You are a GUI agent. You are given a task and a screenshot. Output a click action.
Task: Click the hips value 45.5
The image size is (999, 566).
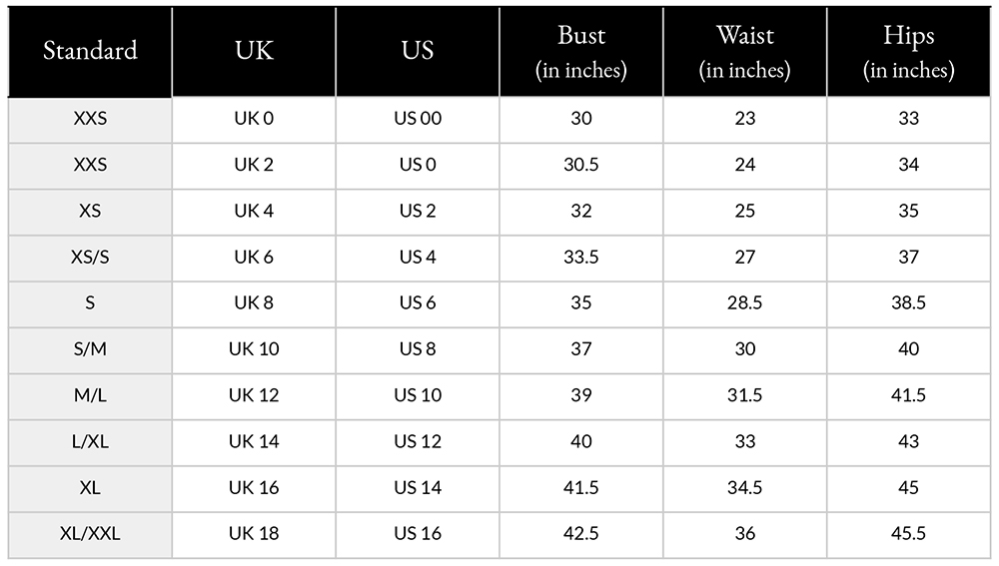[908, 534]
